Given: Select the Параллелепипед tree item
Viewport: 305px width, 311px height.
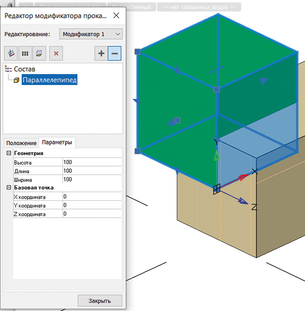Looking at the screenshot, I should (x=50, y=80).
